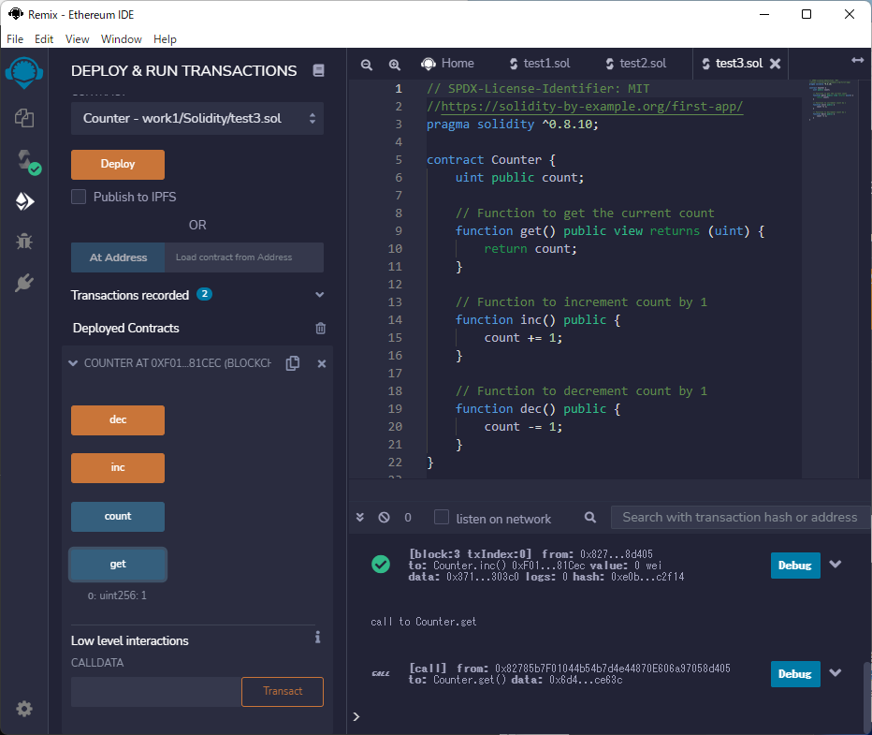The height and width of the screenshot is (735, 872).
Task: Open the Plugin Manager plug icon
Action: [24, 283]
